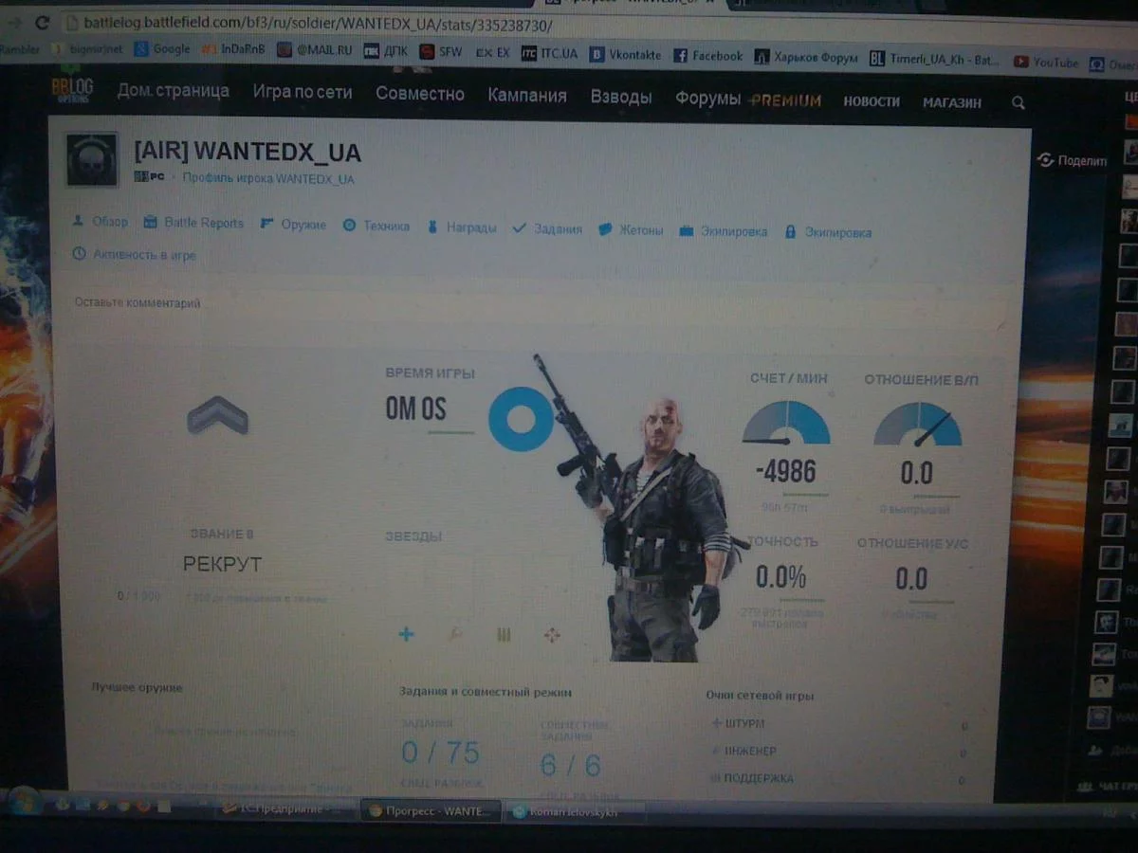
Task: Open the EX bookmark
Action: pos(492,53)
